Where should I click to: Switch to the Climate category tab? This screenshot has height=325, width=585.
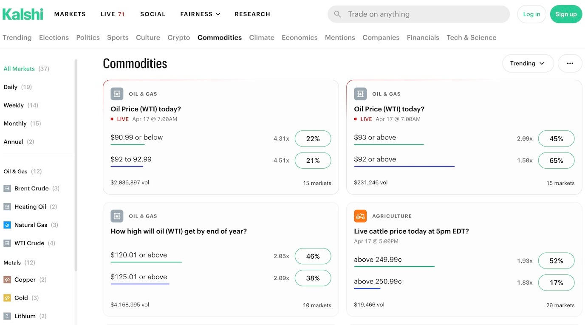[261, 37]
